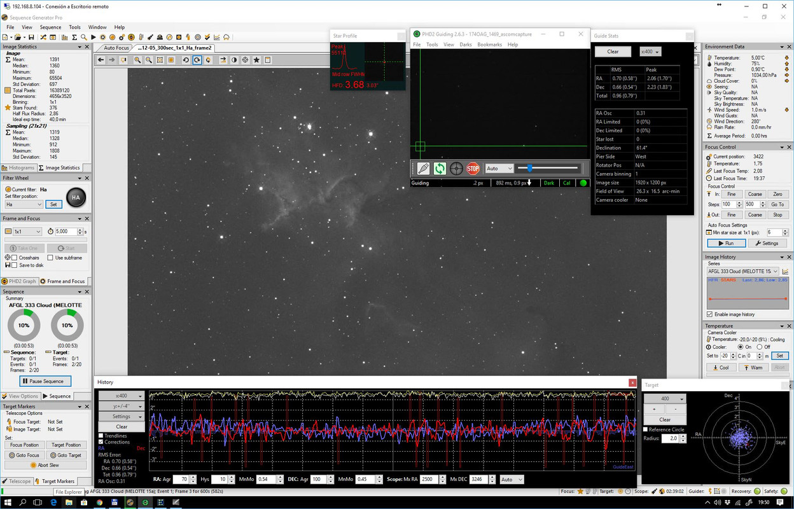Click PHD2 guide crosshair icon

pyautogui.click(x=456, y=169)
